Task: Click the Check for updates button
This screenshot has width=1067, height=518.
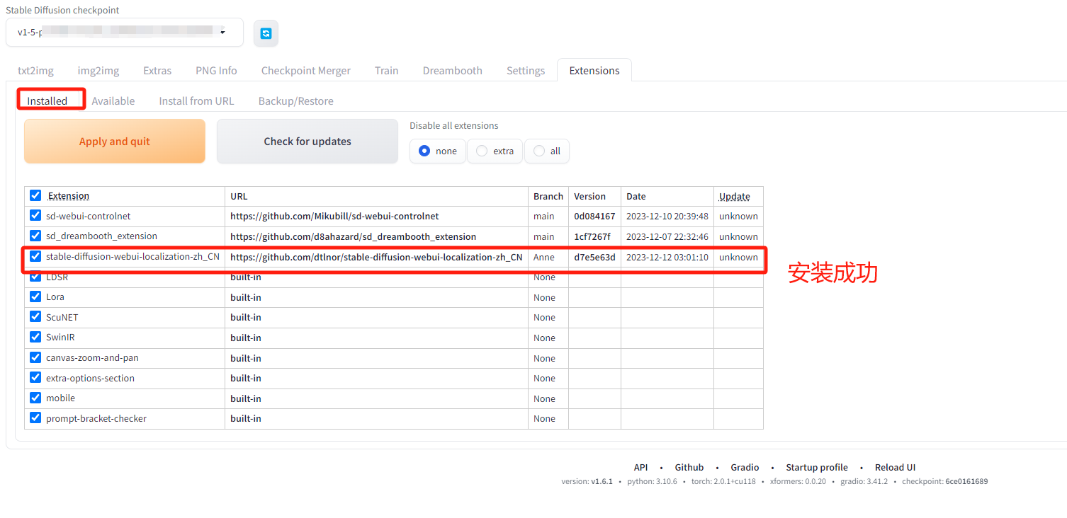Action: [x=307, y=142]
